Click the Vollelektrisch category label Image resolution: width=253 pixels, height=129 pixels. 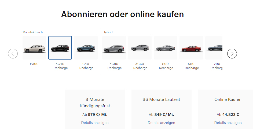coord(33,32)
